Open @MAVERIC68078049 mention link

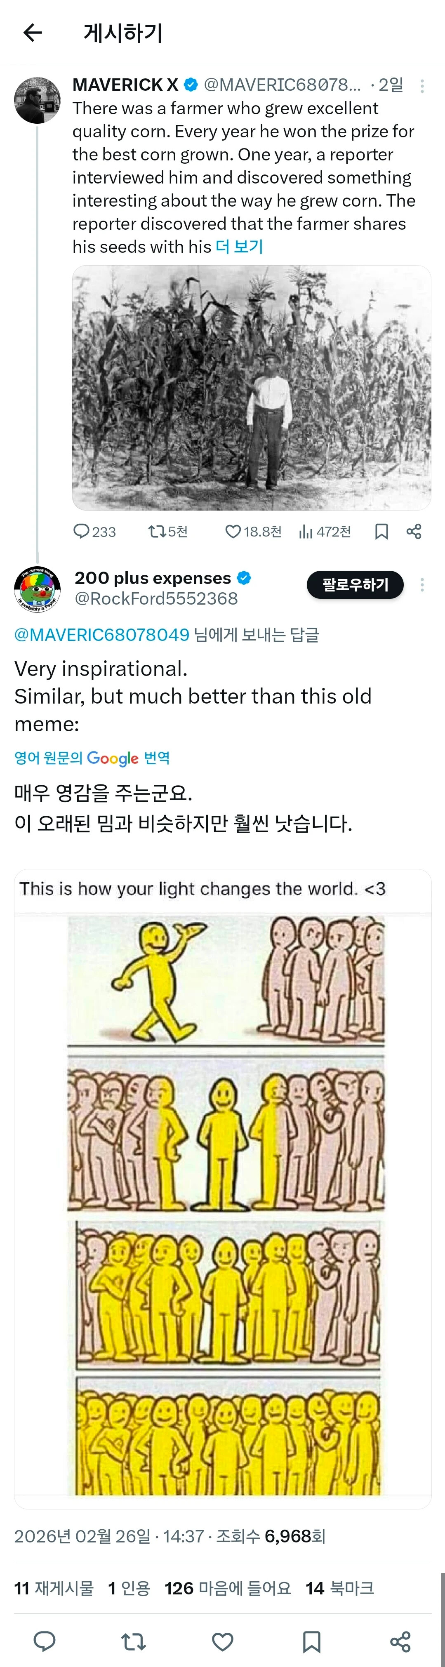click(101, 635)
